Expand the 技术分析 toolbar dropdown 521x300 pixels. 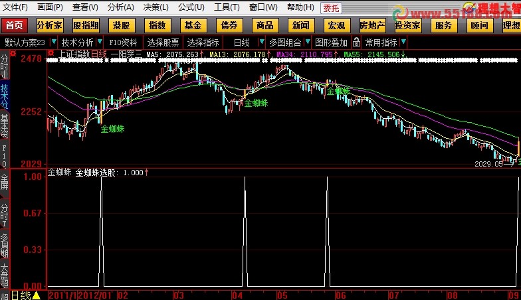pos(76,42)
